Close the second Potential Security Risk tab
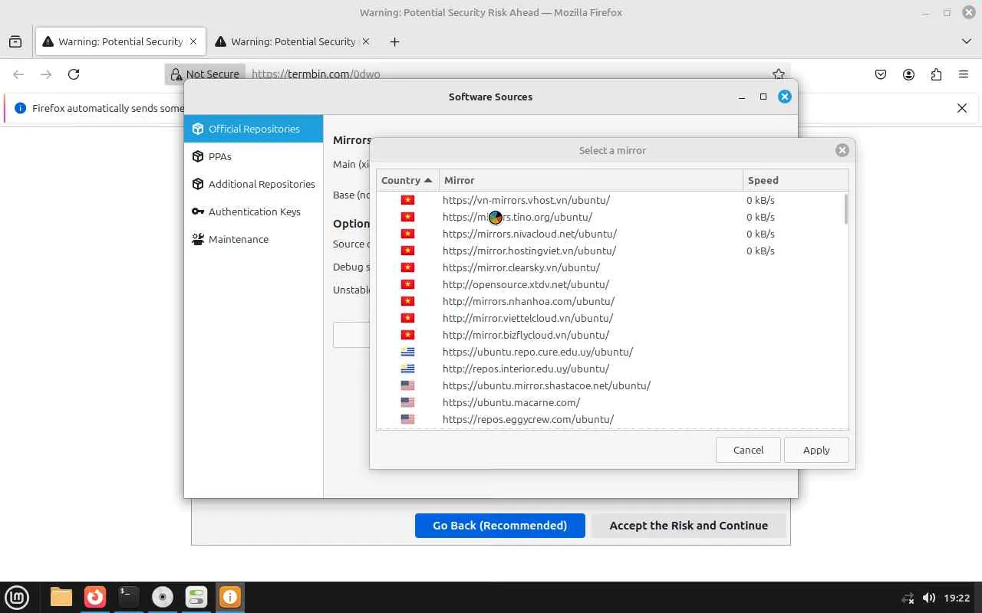The width and height of the screenshot is (982, 613). point(366,41)
